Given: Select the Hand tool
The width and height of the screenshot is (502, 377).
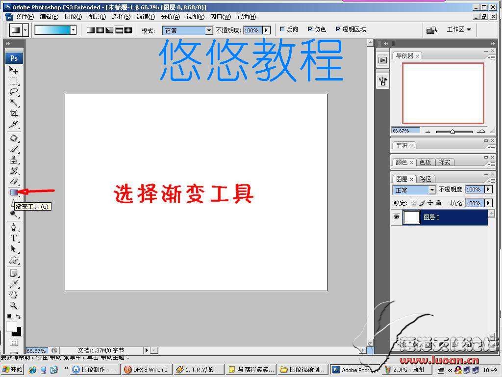Looking at the screenshot, I should point(13,295).
